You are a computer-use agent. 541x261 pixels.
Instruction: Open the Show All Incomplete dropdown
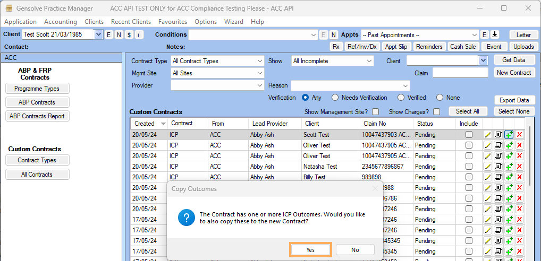(370, 62)
